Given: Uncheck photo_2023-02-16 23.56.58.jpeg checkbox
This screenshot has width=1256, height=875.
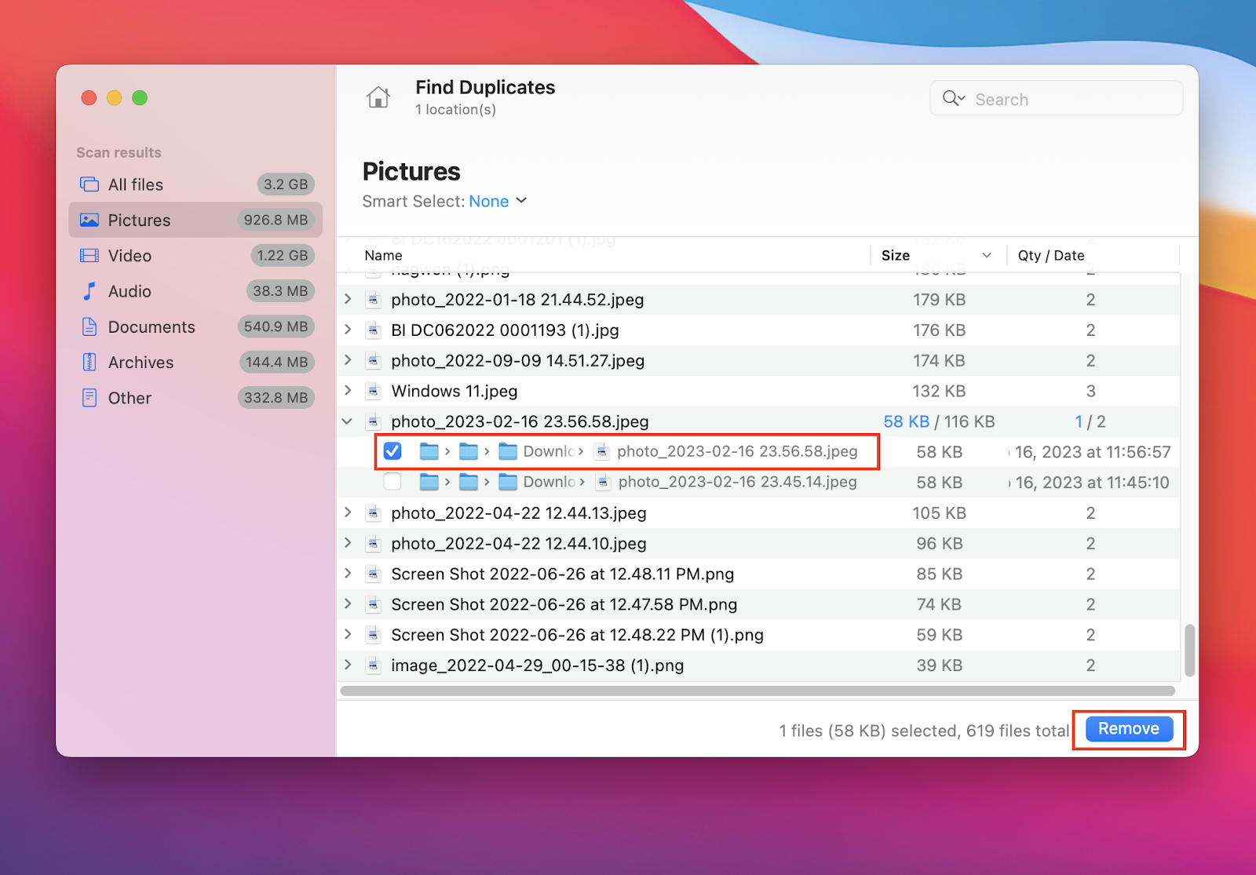Looking at the screenshot, I should click(392, 451).
